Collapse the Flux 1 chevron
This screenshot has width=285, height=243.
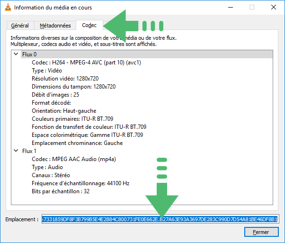pyautogui.click(x=16, y=151)
